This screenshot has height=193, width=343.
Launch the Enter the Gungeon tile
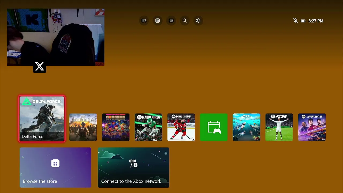coord(116,127)
